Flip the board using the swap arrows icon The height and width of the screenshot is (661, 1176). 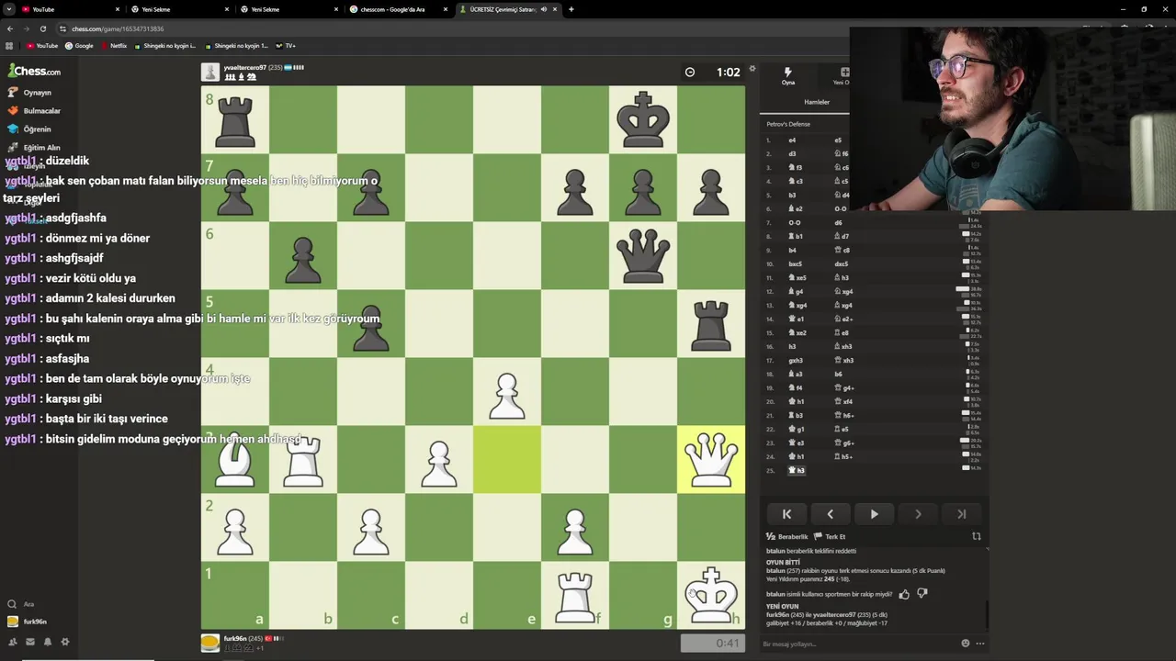(977, 536)
